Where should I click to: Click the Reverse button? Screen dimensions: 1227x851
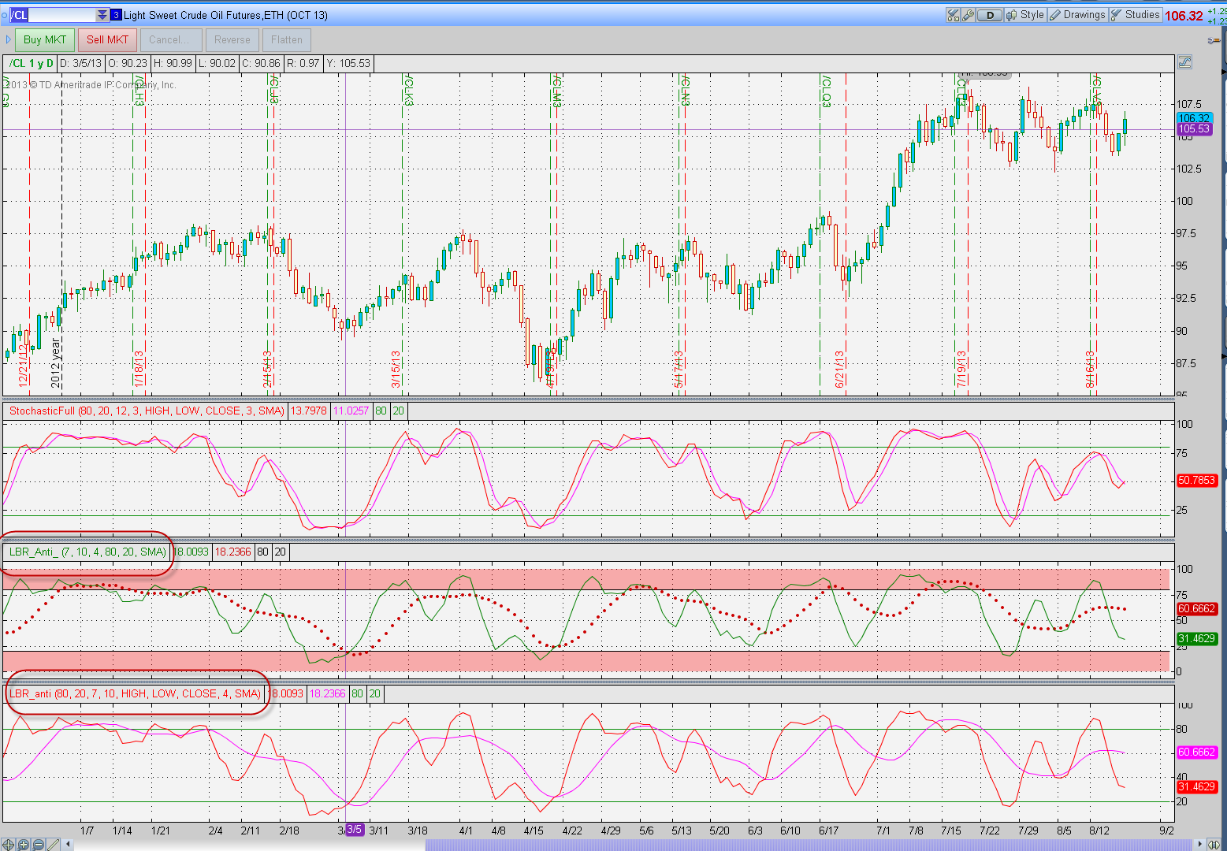232,40
